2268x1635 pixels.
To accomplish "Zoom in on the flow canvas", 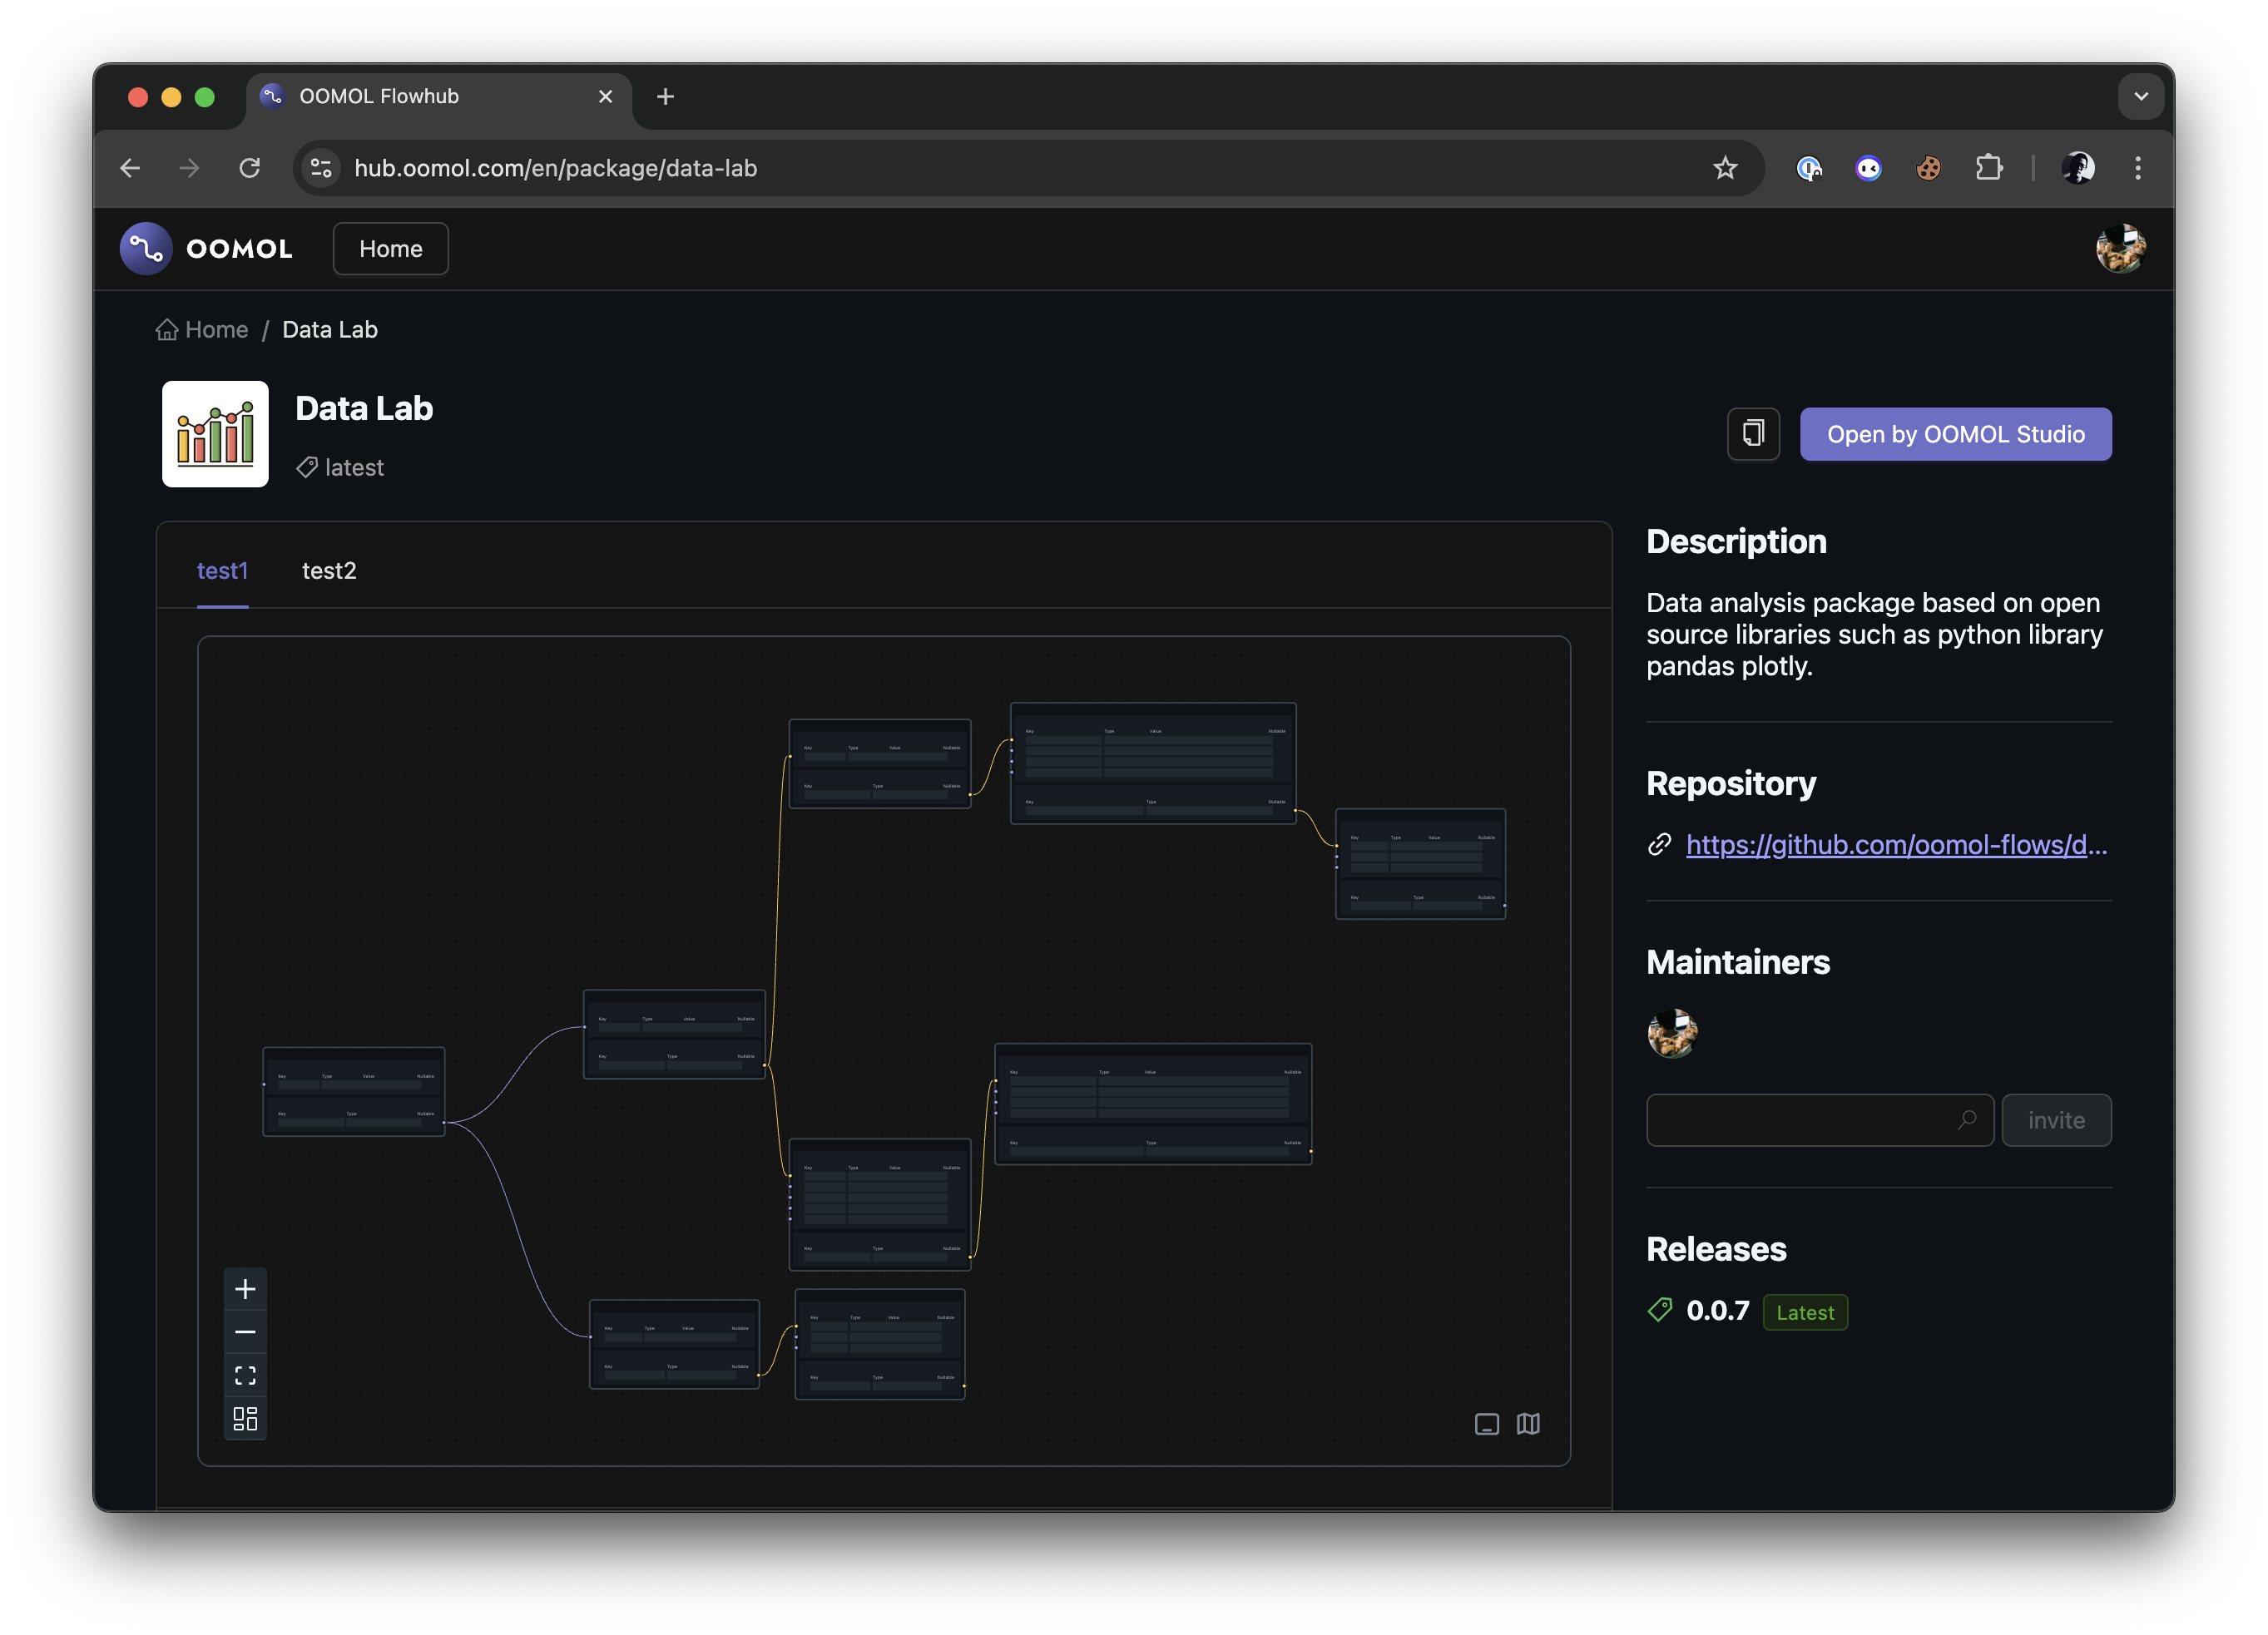I will coord(245,1288).
